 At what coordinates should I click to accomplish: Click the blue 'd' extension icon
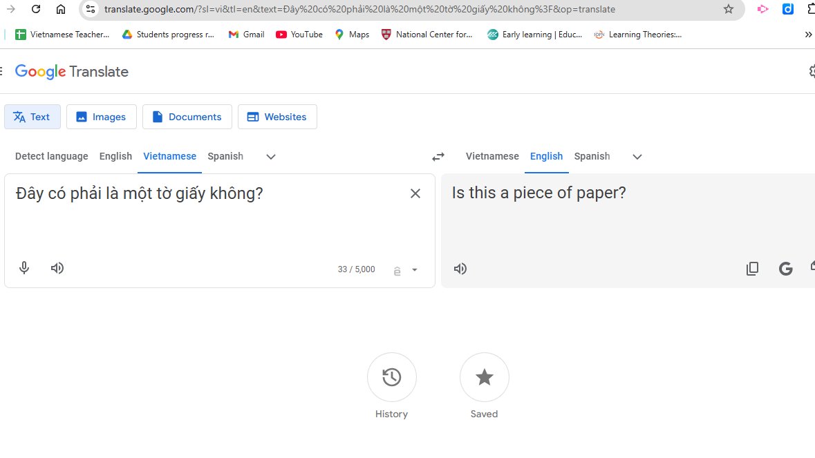(788, 10)
